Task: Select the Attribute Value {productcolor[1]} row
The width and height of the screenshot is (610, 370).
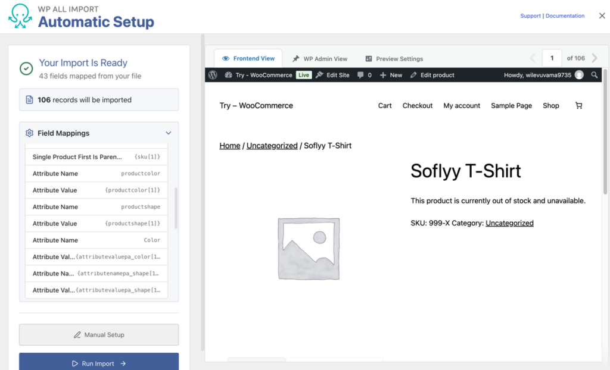Action: coord(97,190)
